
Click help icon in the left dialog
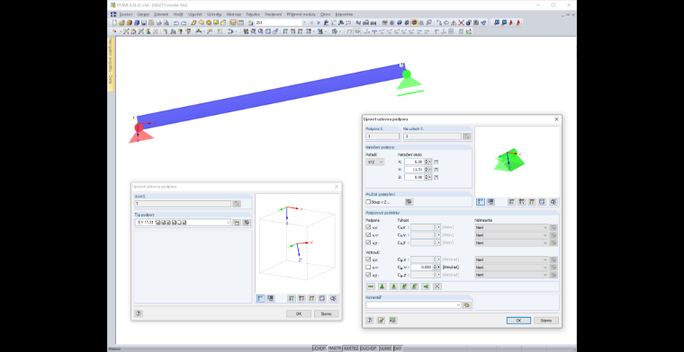click(x=139, y=313)
